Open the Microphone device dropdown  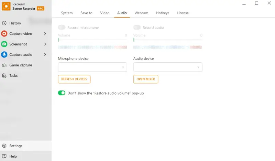click(x=92, y=67)
